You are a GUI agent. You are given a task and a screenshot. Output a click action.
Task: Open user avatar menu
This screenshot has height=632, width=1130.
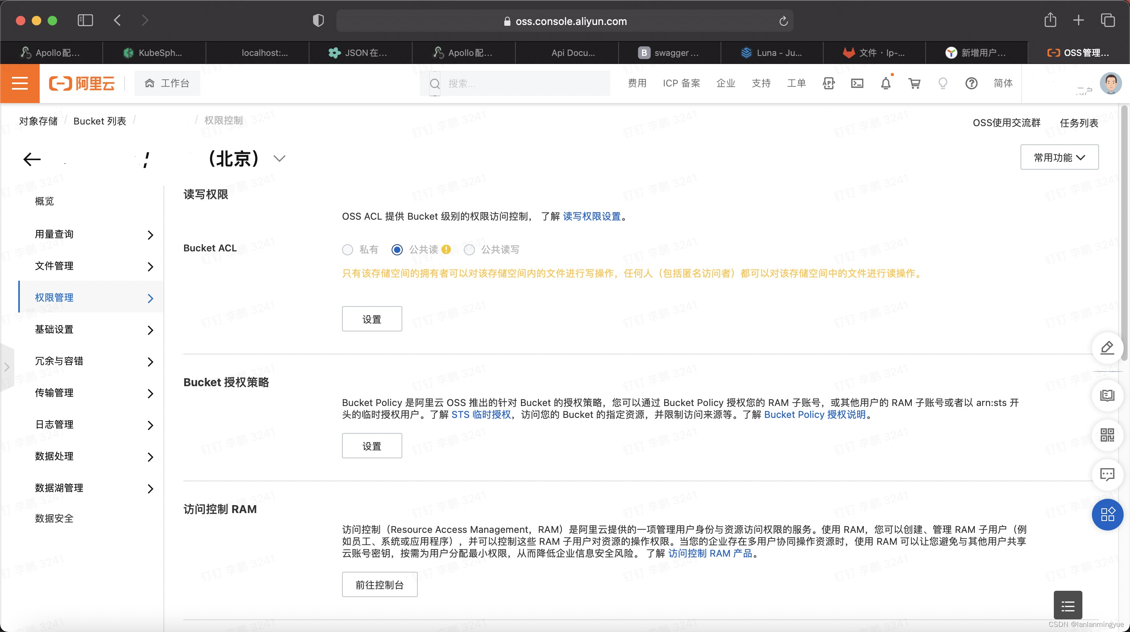point(1111,83)
